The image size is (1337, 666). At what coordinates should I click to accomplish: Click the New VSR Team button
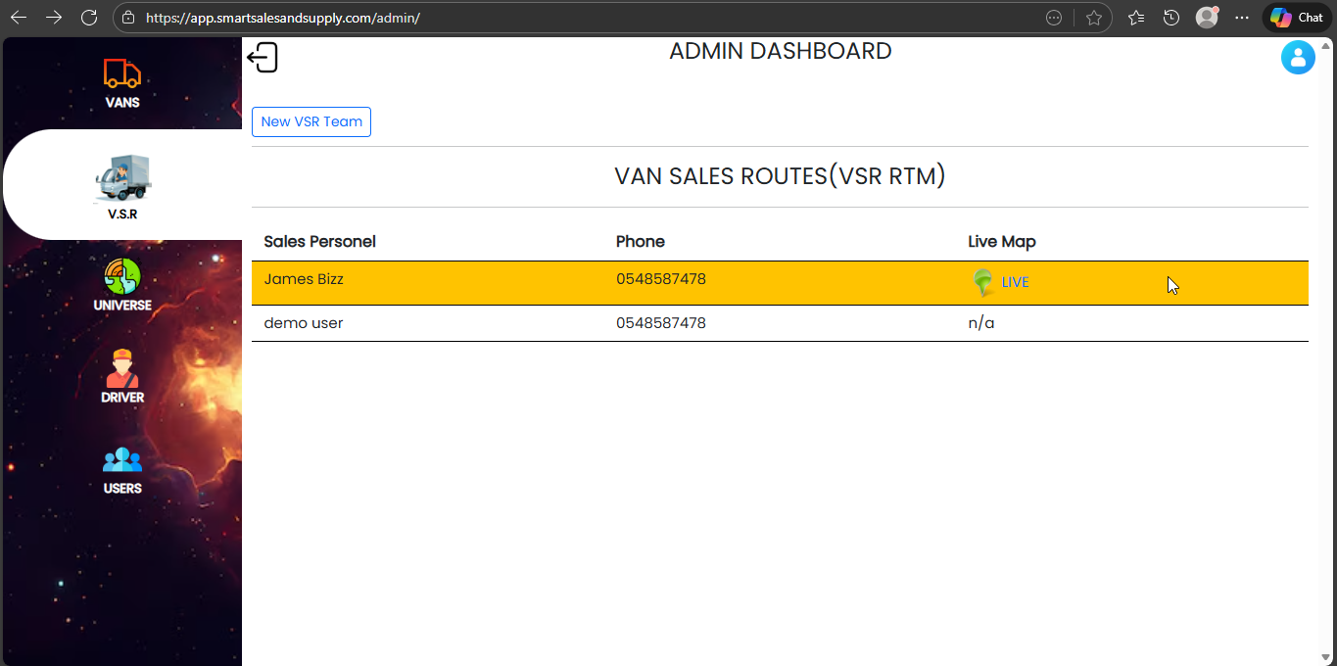click(311, 121)
